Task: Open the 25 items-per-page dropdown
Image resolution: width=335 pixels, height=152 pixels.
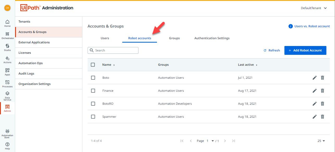Action: point(321,141)
